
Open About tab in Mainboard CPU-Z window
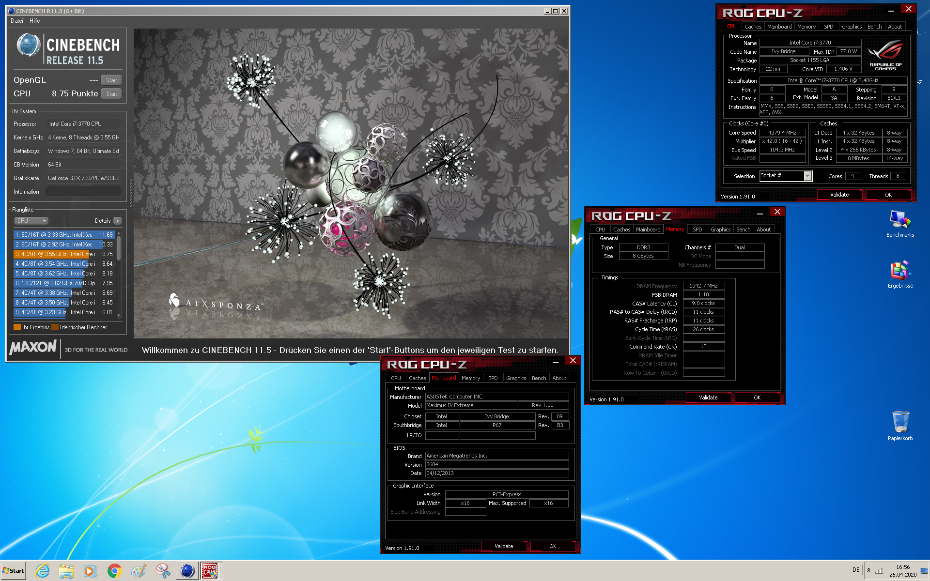click(559, 378)
